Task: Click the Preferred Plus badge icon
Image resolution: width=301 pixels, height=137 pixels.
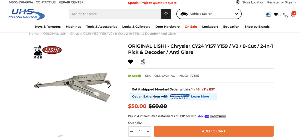Action: tap(268, 14)
